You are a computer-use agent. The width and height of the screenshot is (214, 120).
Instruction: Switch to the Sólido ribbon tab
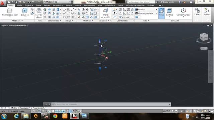pyautogui.click(x=19, y=5)
